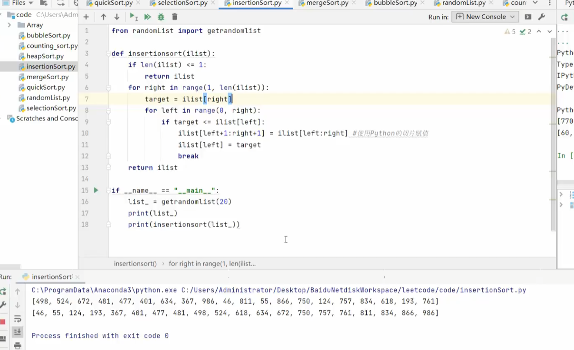
Task: Click the run gutter arrow on line 15
Action: coord(96,190)
